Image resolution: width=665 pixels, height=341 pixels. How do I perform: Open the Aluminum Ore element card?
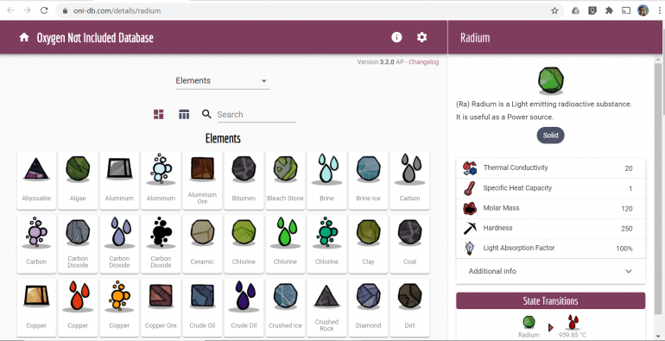pos(202,180)
